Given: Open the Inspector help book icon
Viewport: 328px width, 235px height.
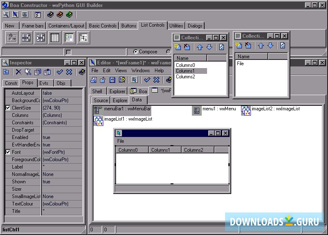Looking at the screenshot, I should [x=82, y=72].
